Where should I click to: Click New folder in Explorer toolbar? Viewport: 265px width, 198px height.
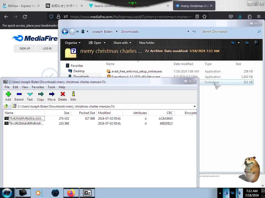coord(147,43)
